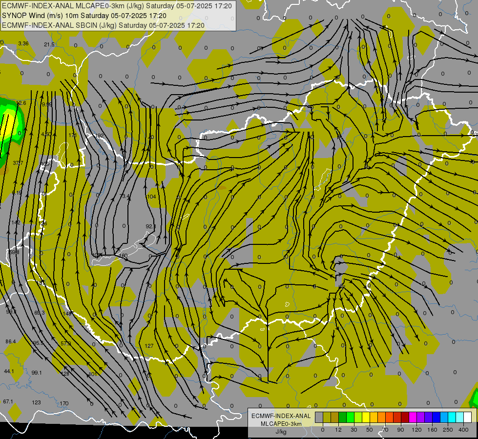Click the legend scale value '70'

(x=385, y=430)
